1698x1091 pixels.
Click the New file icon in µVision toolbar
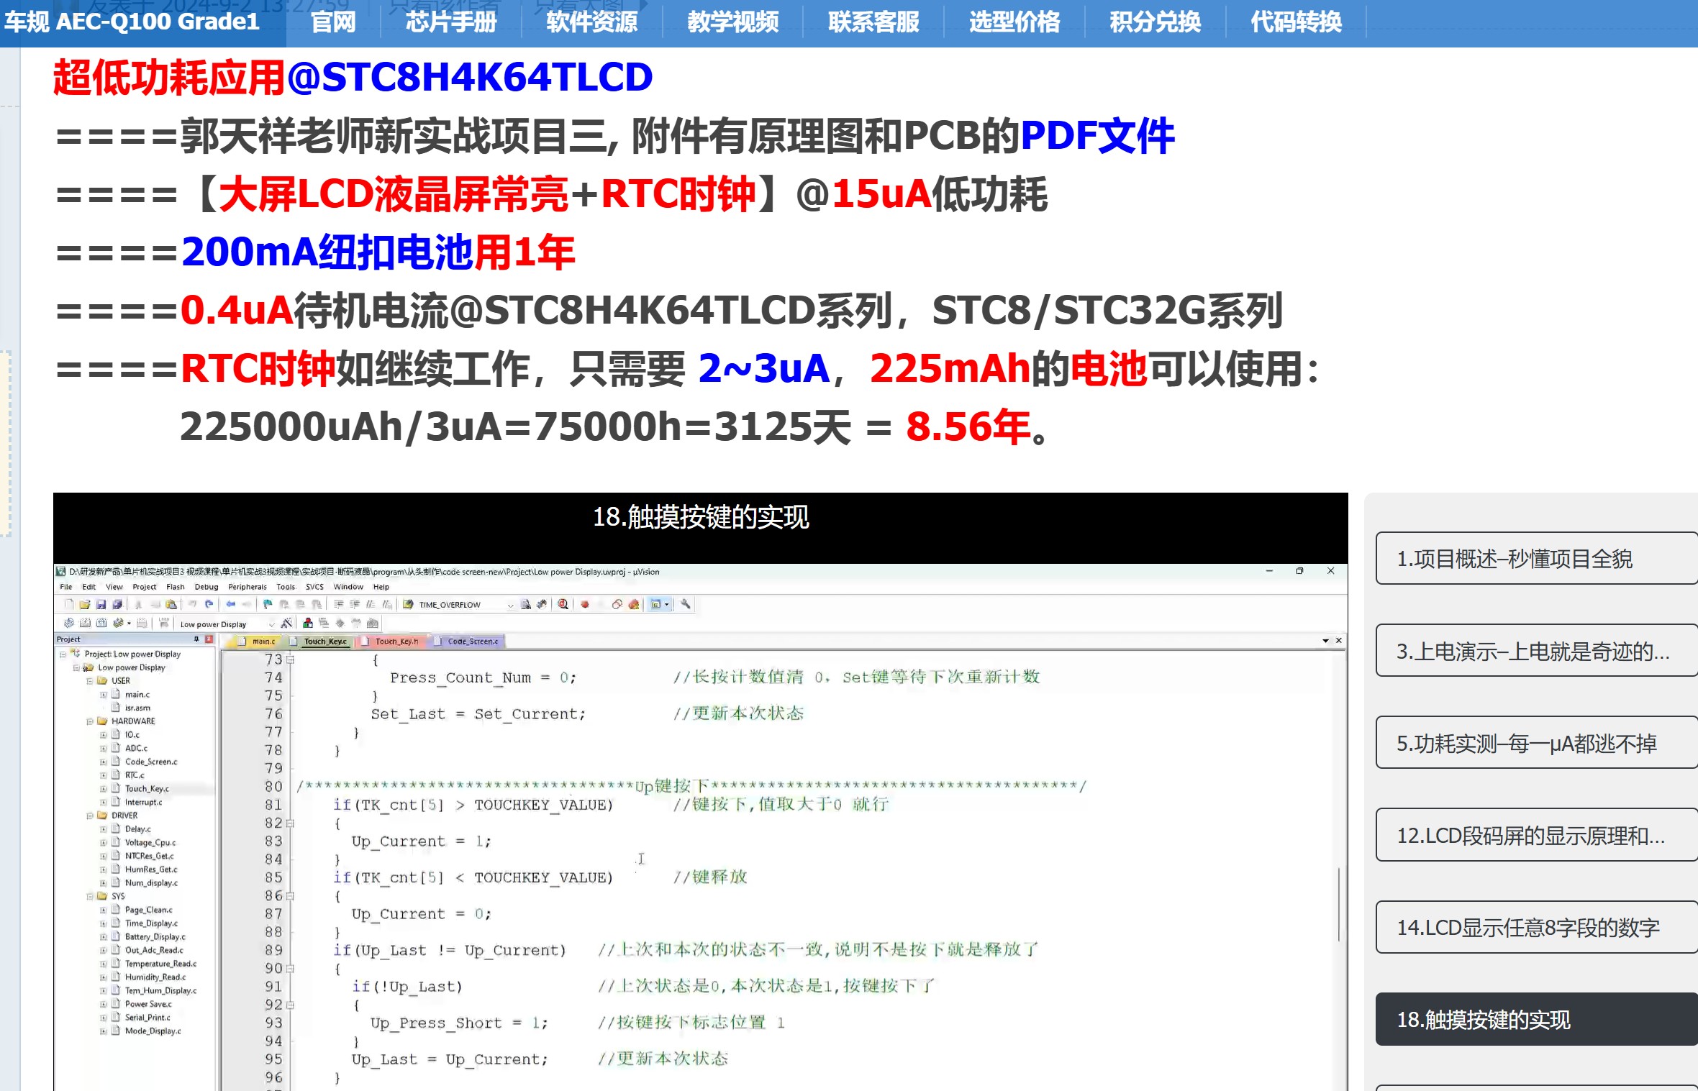(x=69, y=604)
